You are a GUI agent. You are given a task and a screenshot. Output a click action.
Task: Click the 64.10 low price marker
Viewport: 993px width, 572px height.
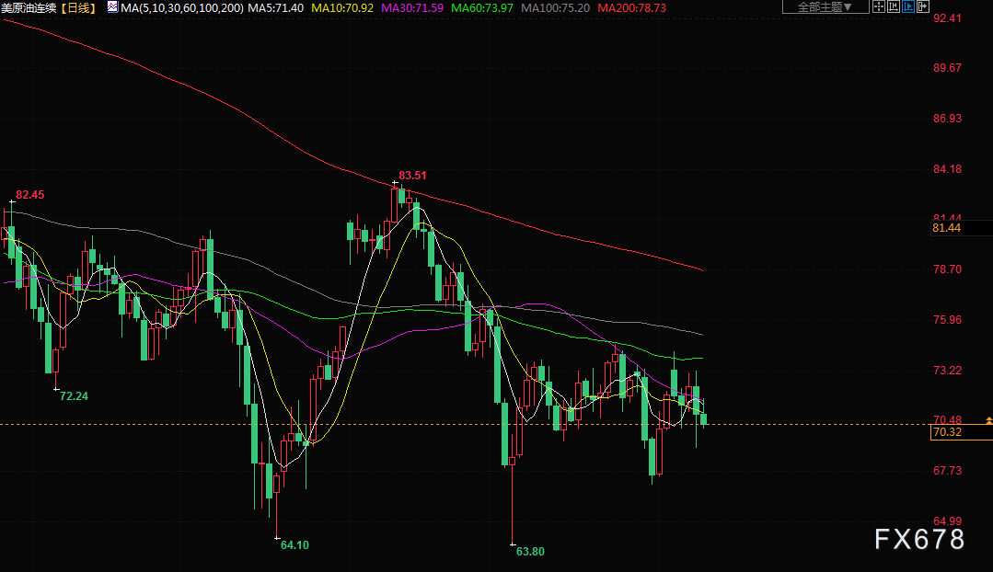click(x=294, y=544)
